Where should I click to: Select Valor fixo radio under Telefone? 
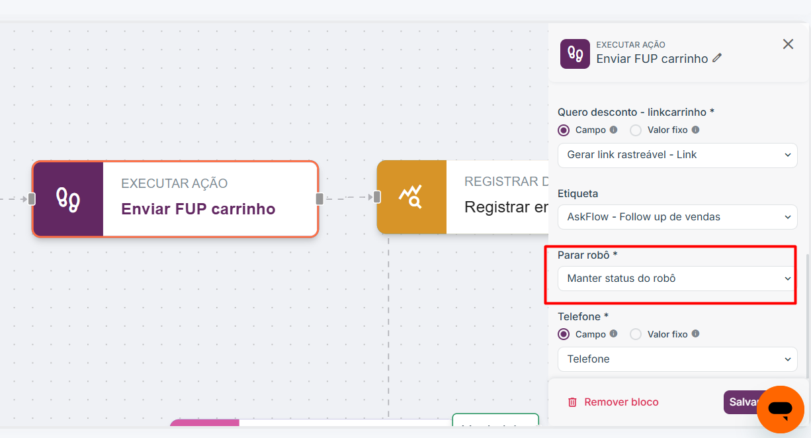[x=636, y=334]
